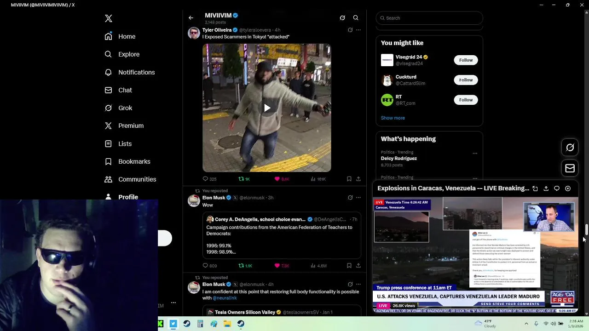Open floating Messages envelope button
The height and width of the screenshot is (331, 589).
[570, 169]
